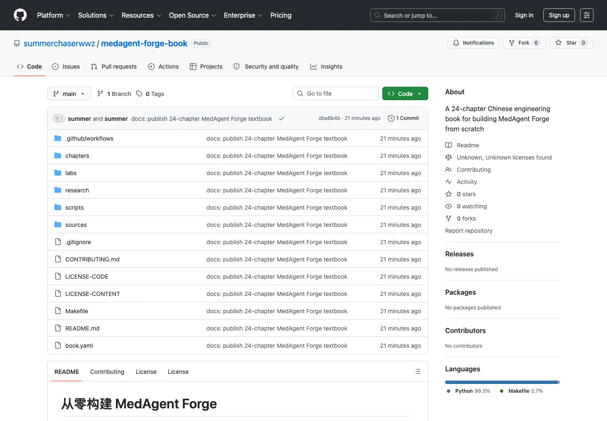Switch to the Issues tab
The width and height of the screenshot is (607, 421).
pos(66,67)
